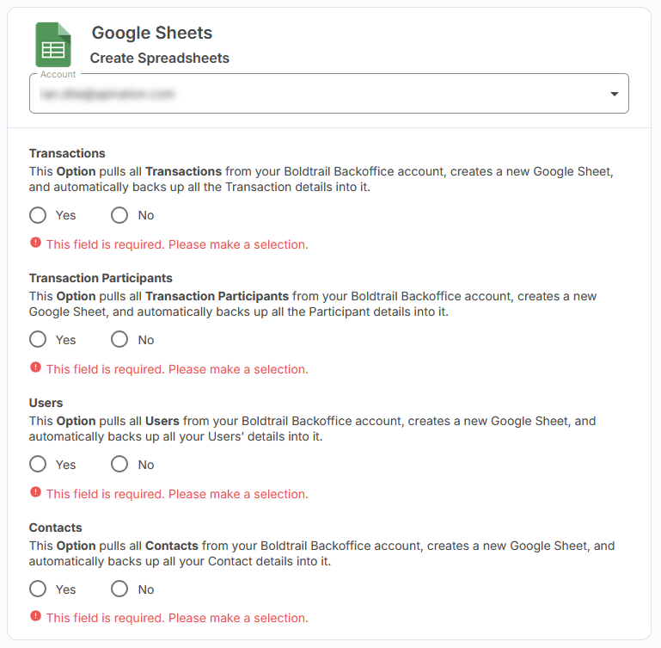This screenshot has height=648, width=661.
Task: Click the Transactions error warning icon
Action: (x=35, y=244)
